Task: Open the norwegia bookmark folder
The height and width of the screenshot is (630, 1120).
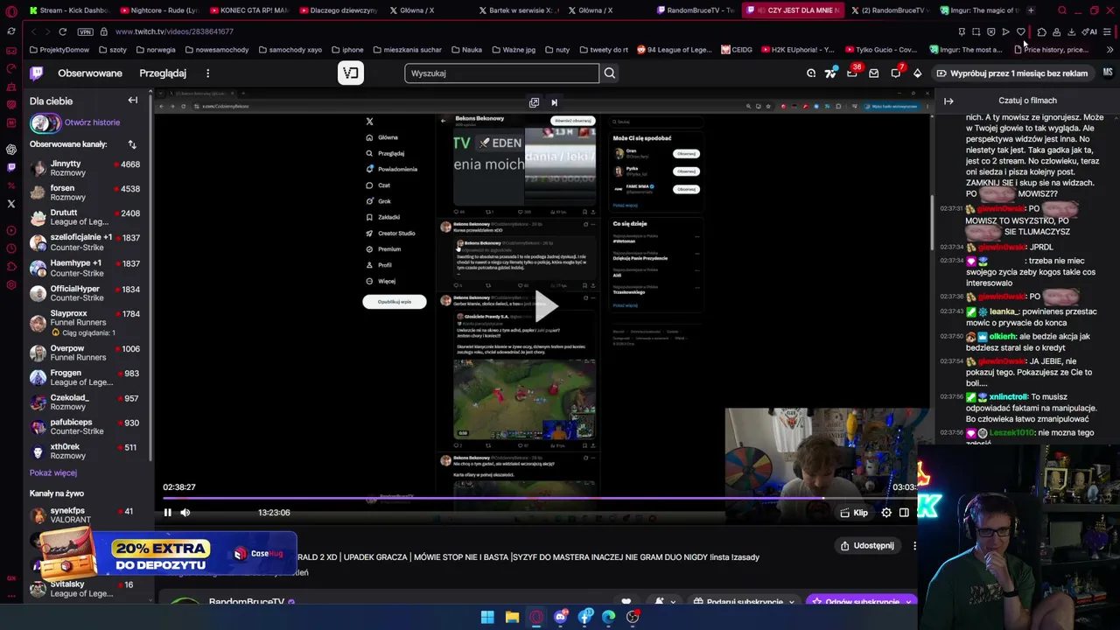Action: click(x=155, y=50)
